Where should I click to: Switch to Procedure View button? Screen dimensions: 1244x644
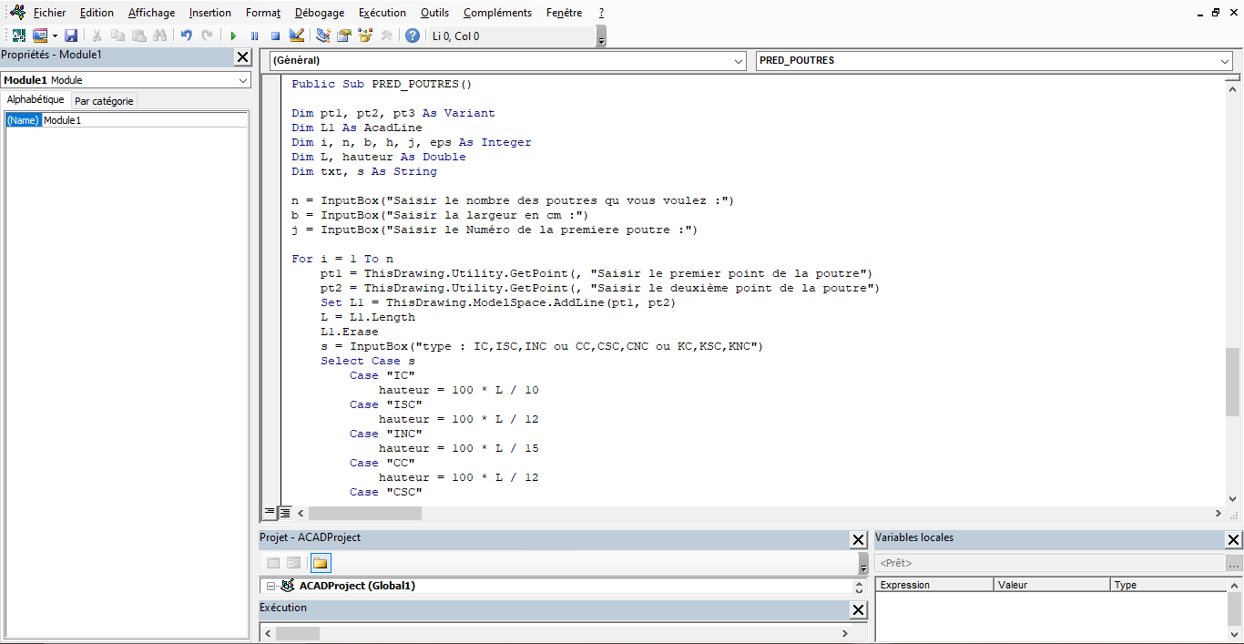270,513
